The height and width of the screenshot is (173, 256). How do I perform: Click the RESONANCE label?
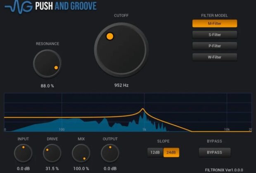pyautogui.click(x=47, y=44)
